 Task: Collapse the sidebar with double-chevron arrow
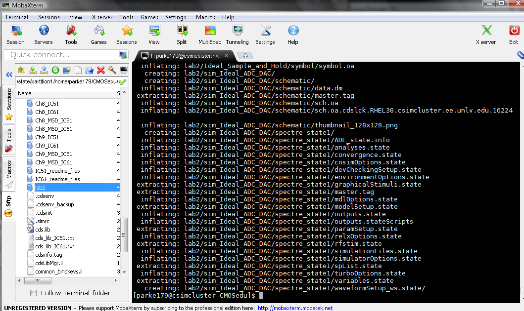pyautogui.click(x=9, y=75)
